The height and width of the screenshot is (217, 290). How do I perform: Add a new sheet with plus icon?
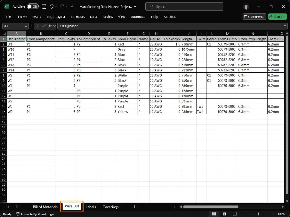point(134,207)
